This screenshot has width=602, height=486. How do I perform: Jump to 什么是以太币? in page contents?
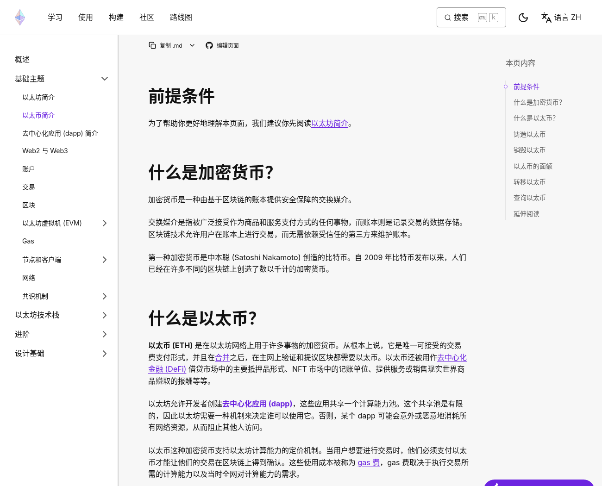point(534,118)
